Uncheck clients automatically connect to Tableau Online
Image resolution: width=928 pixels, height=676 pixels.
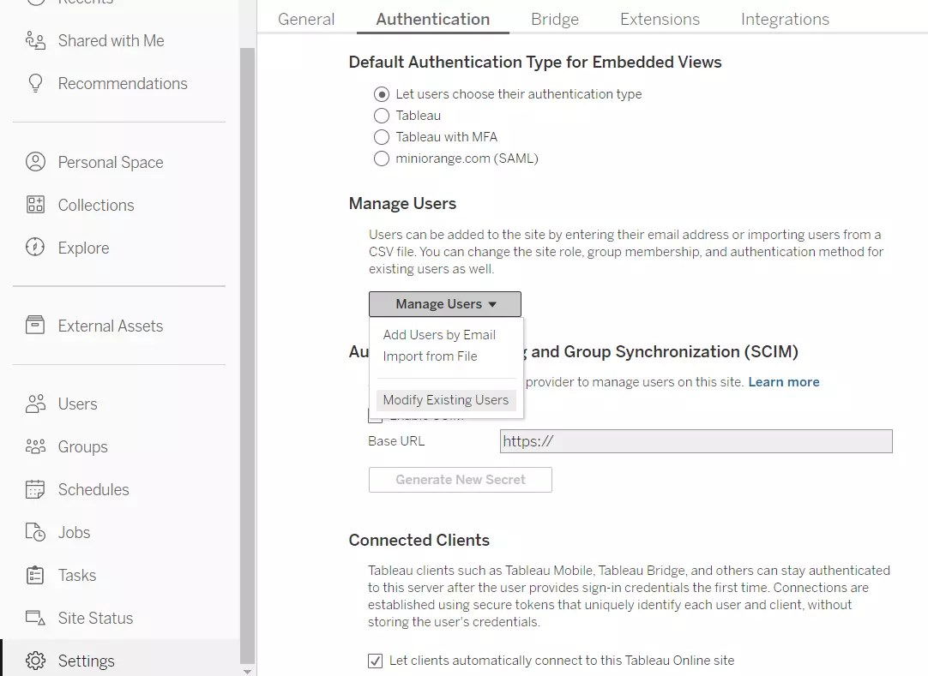[375, 661]
